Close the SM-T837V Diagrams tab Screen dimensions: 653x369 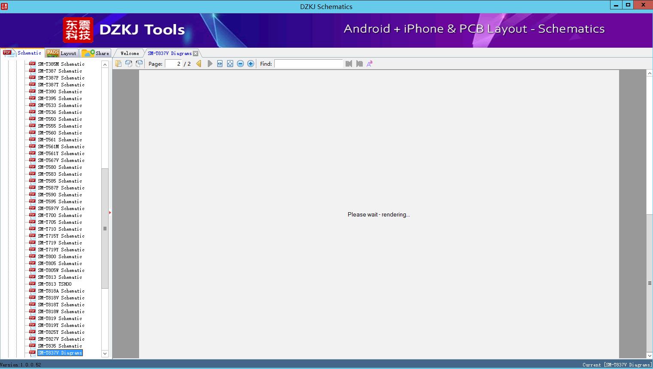(196, 53)
